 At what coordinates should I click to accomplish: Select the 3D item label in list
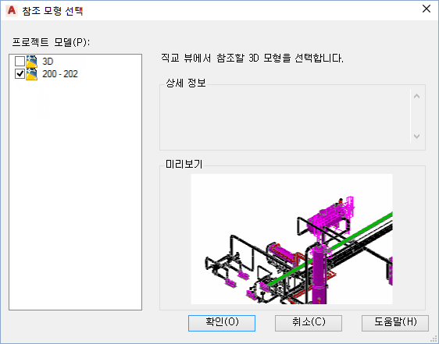(x=48, y=62)
